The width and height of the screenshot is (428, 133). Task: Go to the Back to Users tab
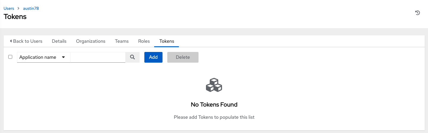tap(26, 41)
